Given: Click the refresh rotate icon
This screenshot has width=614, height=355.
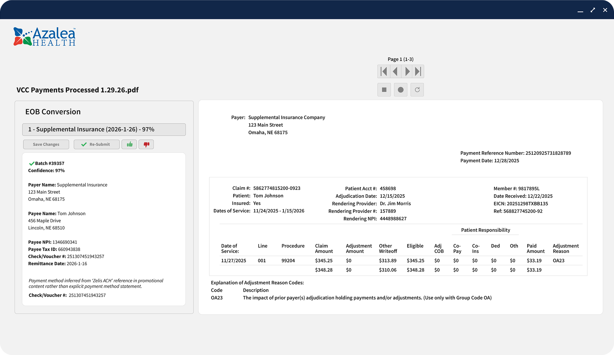Looking at the screenshot, I should (x=417, y=90).
